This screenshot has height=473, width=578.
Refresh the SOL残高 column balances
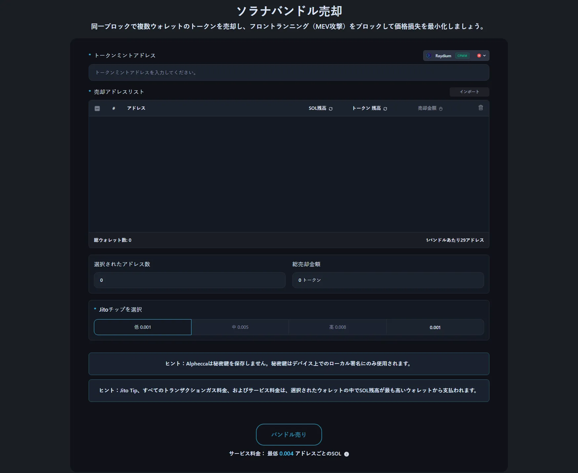[331, 109]
